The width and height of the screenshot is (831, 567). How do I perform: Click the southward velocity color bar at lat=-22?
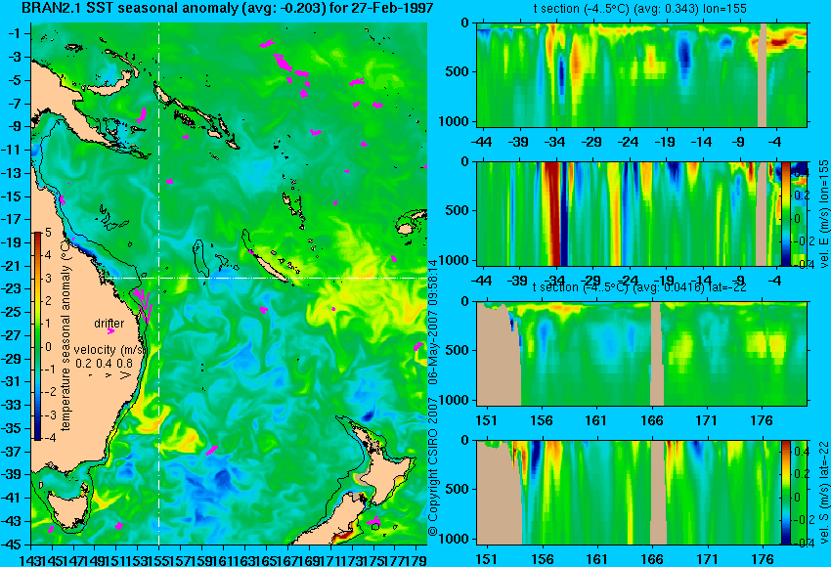[785, 493]
